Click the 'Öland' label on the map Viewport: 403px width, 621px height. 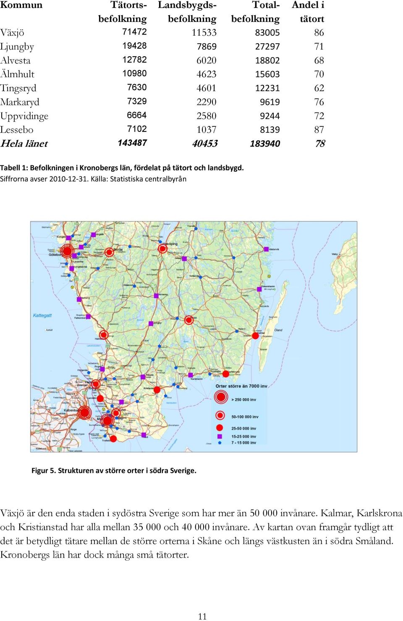coord(278,330)
